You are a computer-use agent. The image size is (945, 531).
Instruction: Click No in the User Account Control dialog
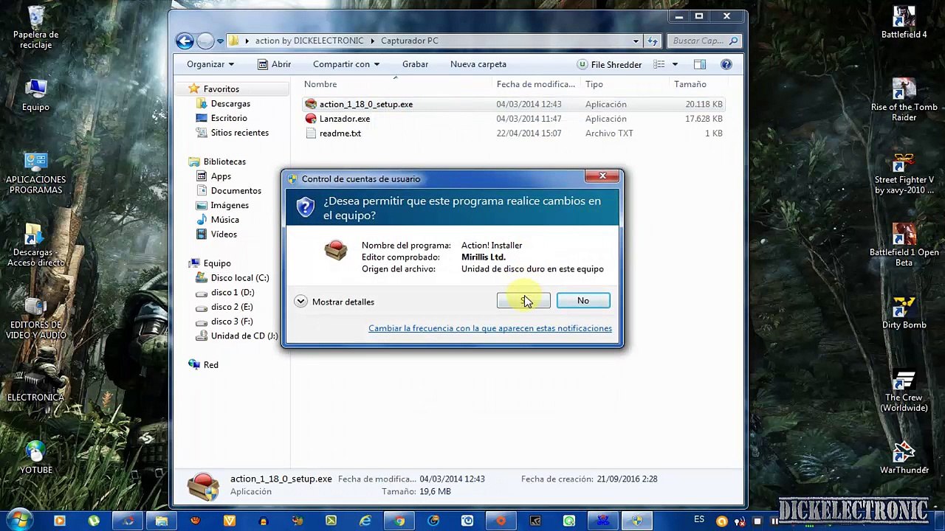tap(583, 301)
